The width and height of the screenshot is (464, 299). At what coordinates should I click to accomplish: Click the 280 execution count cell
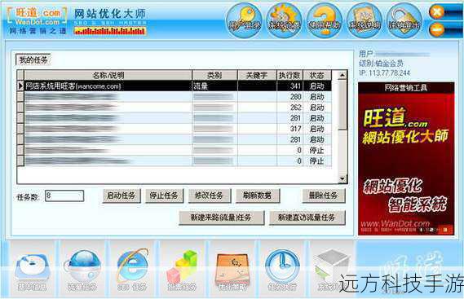289,97
